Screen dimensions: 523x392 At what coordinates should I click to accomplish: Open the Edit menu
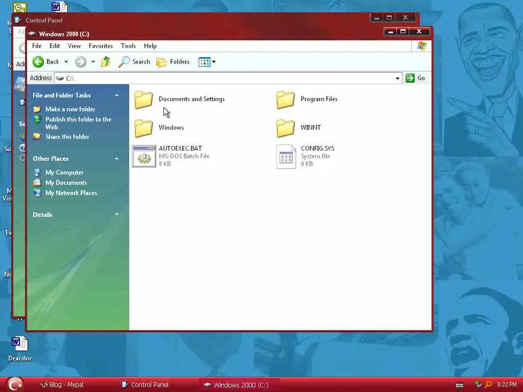pyautogui.click(x=54, y=46)
